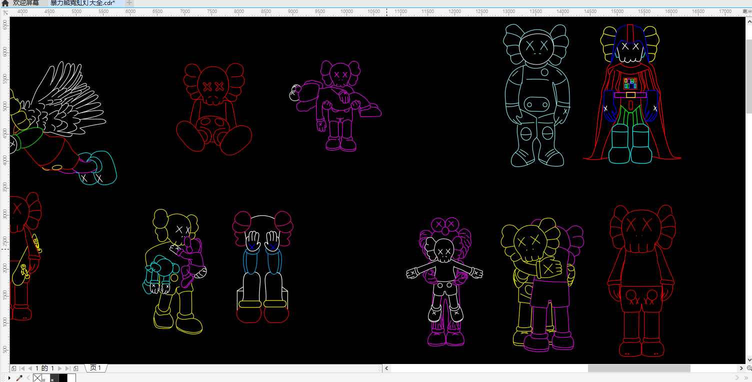Viewport: 752px width, 382px height.
Task: Add a page after using the right add-page icon
Action: pos(76,368)
